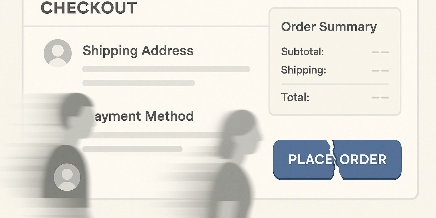Image resolution: width=436 pixels, height=218 pixels.
Task: Click the crack in the Place Order button
Action: (x=334, y=160)
